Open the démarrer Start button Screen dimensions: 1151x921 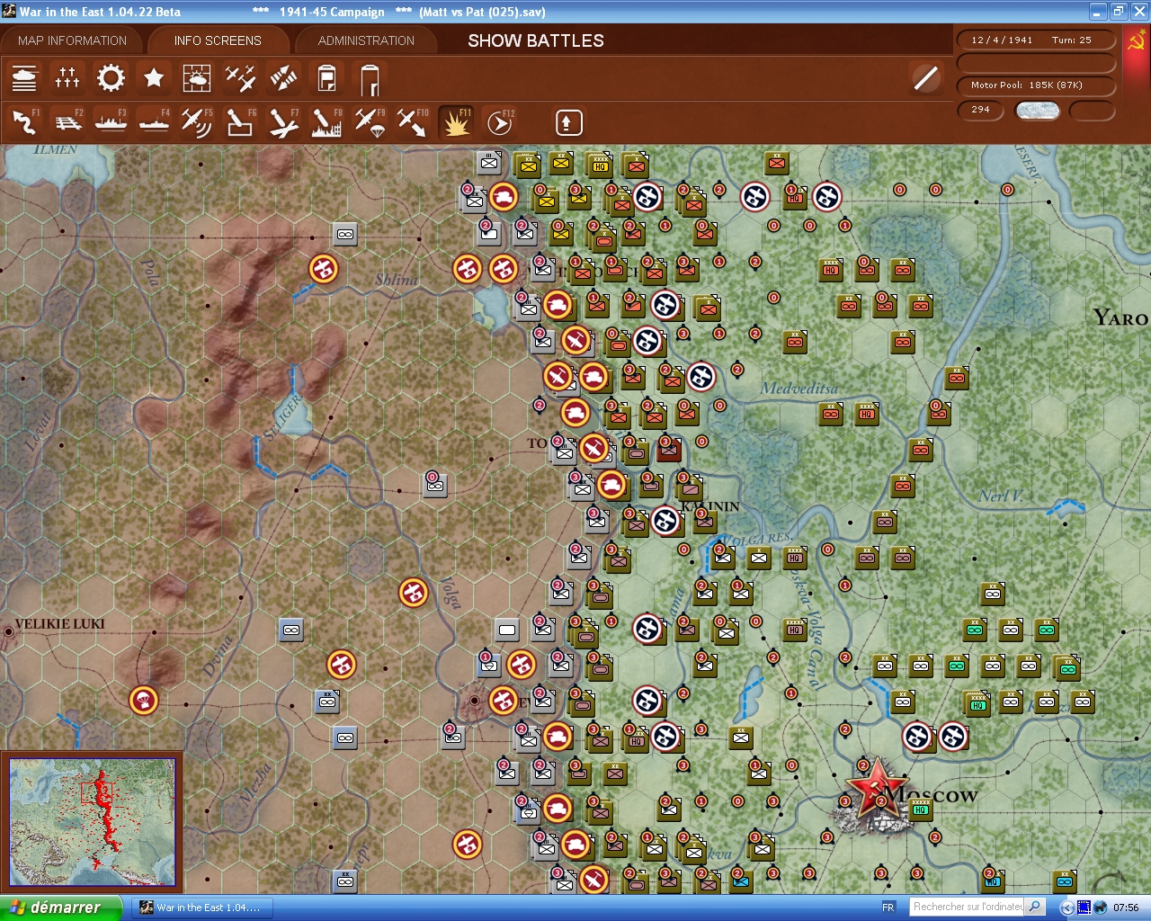(x=59, y=908)
